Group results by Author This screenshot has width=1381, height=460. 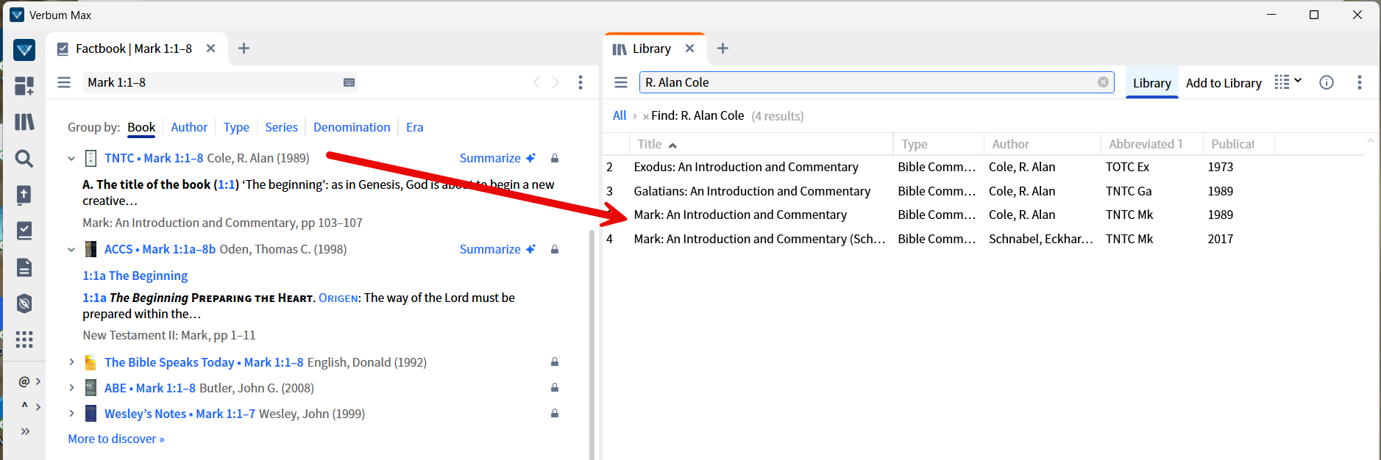(189, 127)
